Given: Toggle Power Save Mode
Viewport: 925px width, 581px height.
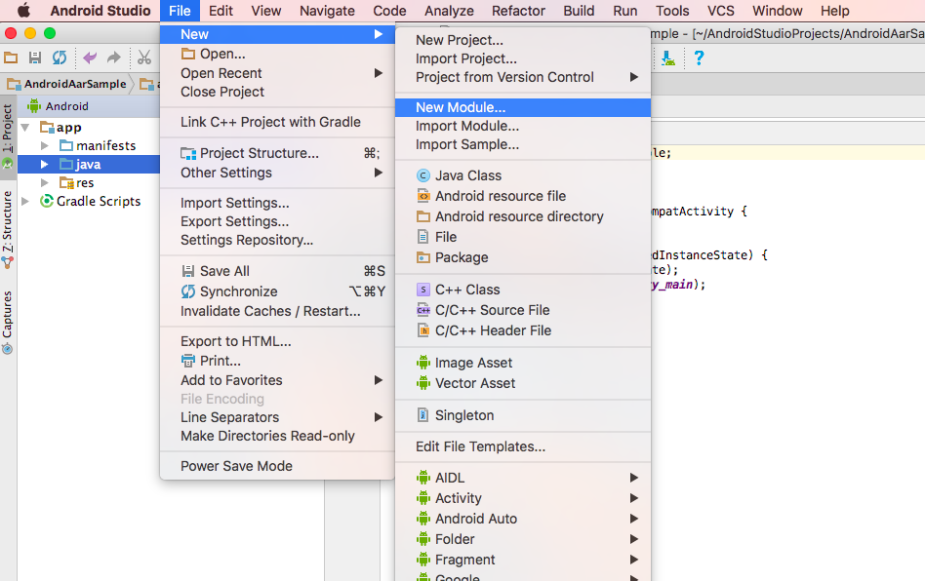Looking at the screenshot, I should coord(277,466).
